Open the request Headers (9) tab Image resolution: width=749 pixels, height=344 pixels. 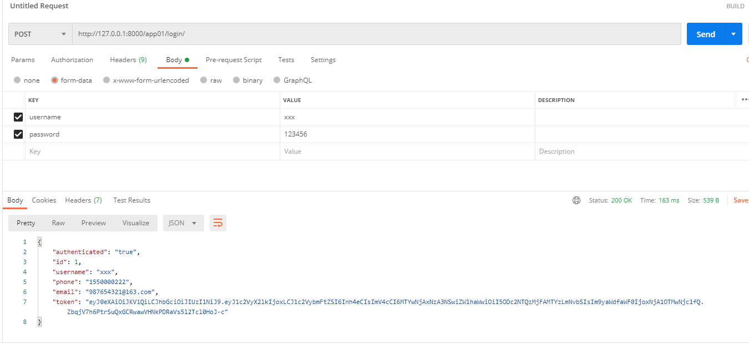point(128,60)
